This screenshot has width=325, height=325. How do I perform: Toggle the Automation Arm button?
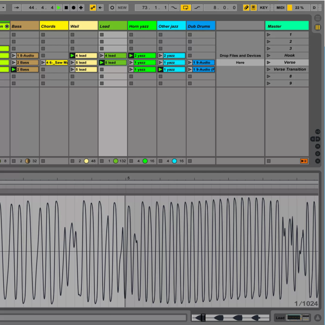pos(93,8)
